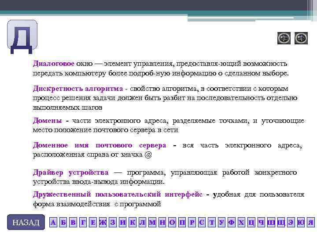Select letter И in the alphabet index
317x237 pixels.
pyautogui.click(x=122, y=223)
